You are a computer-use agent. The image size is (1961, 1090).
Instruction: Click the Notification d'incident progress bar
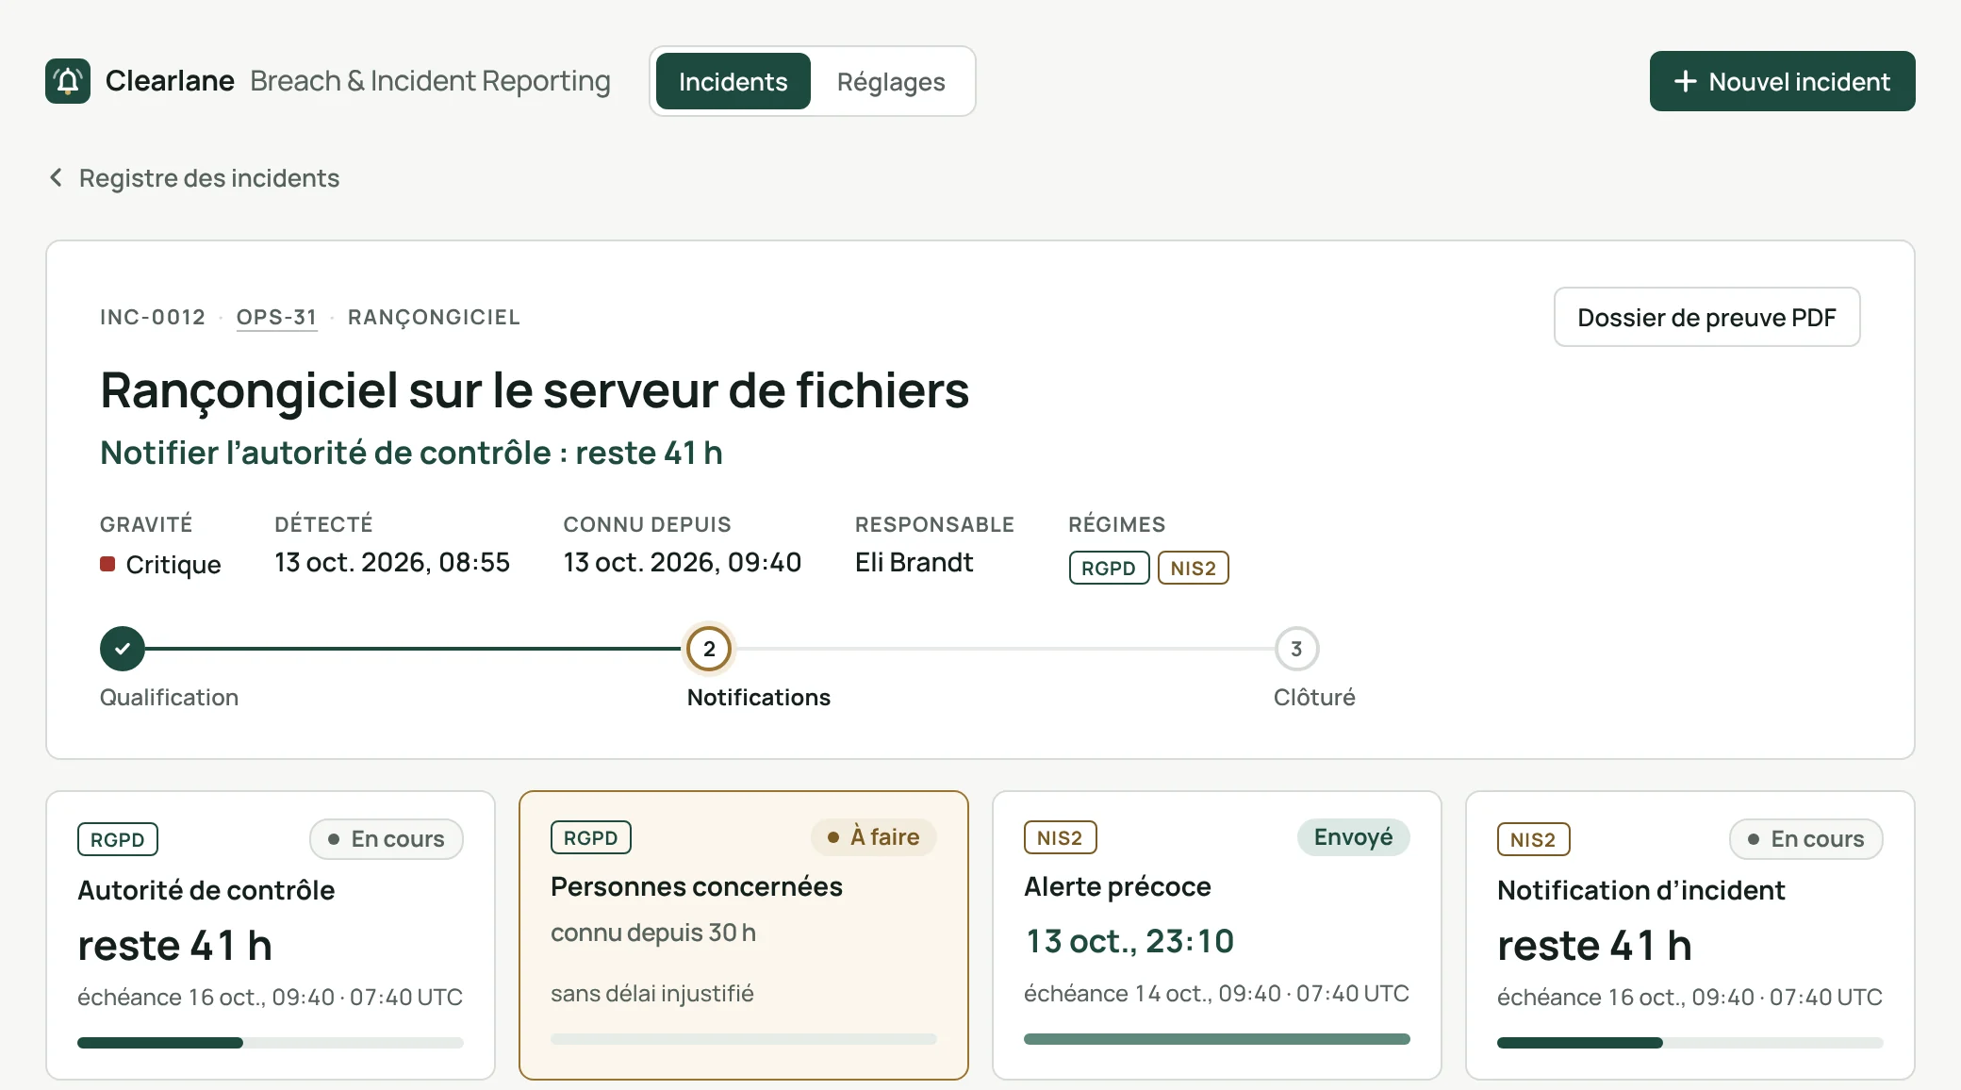(1690, 1043)
